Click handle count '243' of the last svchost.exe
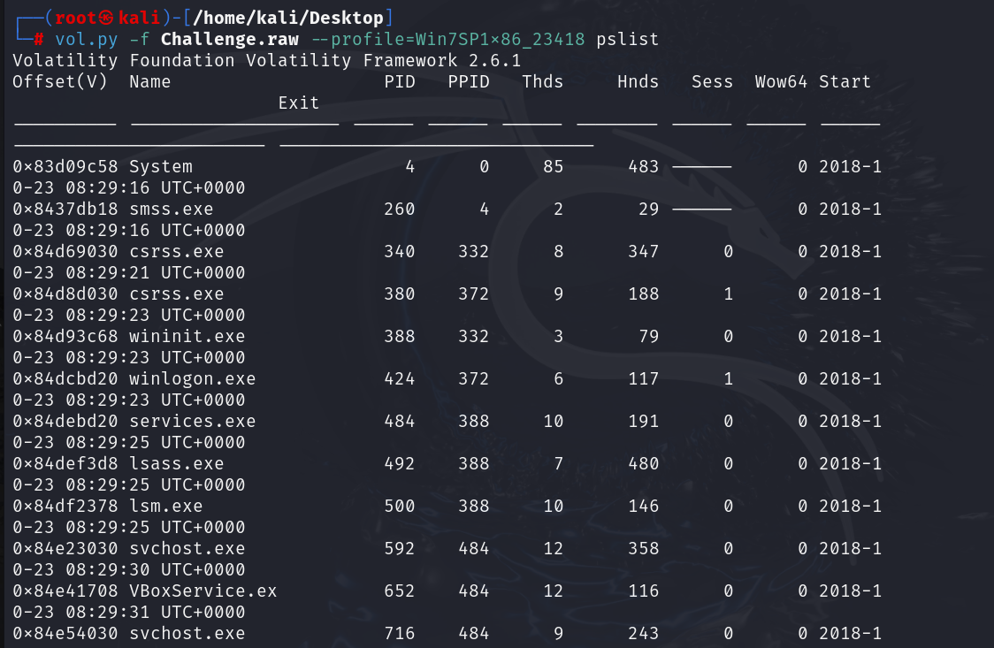Image resolution: width=994 pixels, height=648 pixels. 644,634
